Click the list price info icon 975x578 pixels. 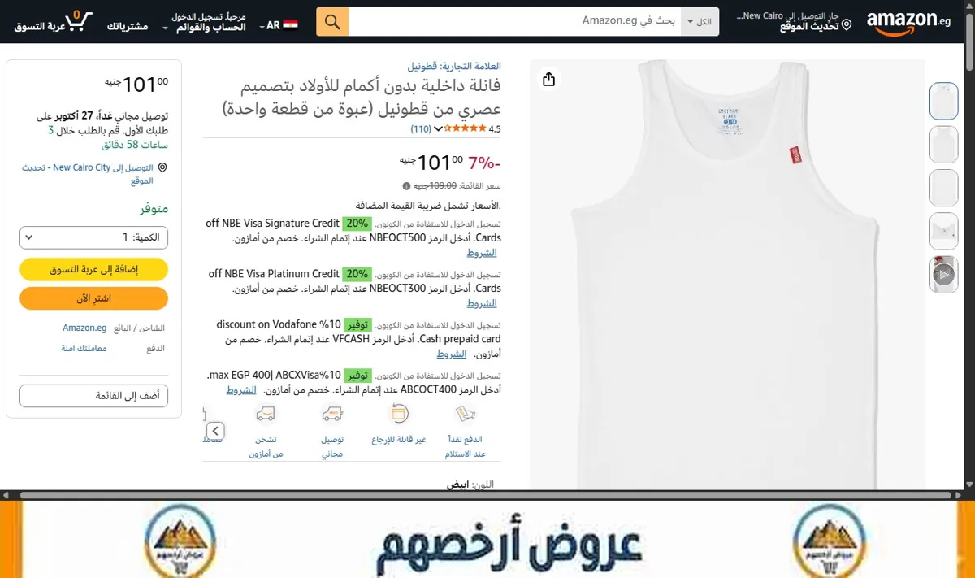coord(407,186)
